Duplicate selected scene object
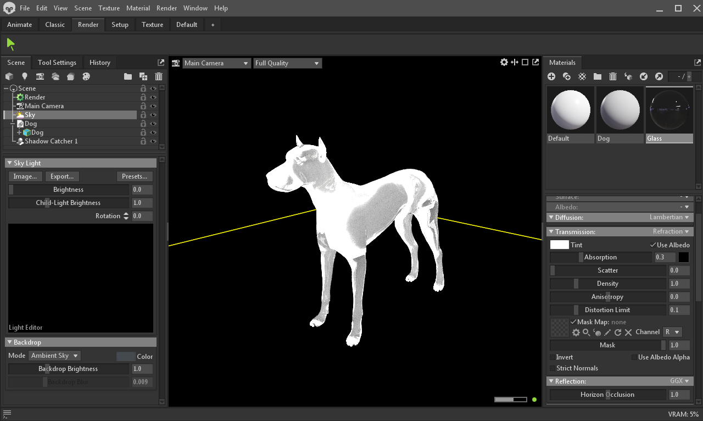703x421 pixels. [x=143, y=76]
